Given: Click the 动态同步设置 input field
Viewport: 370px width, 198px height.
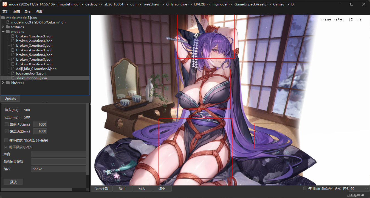Looking at the screenshot, I should click(x=58, y=161).
